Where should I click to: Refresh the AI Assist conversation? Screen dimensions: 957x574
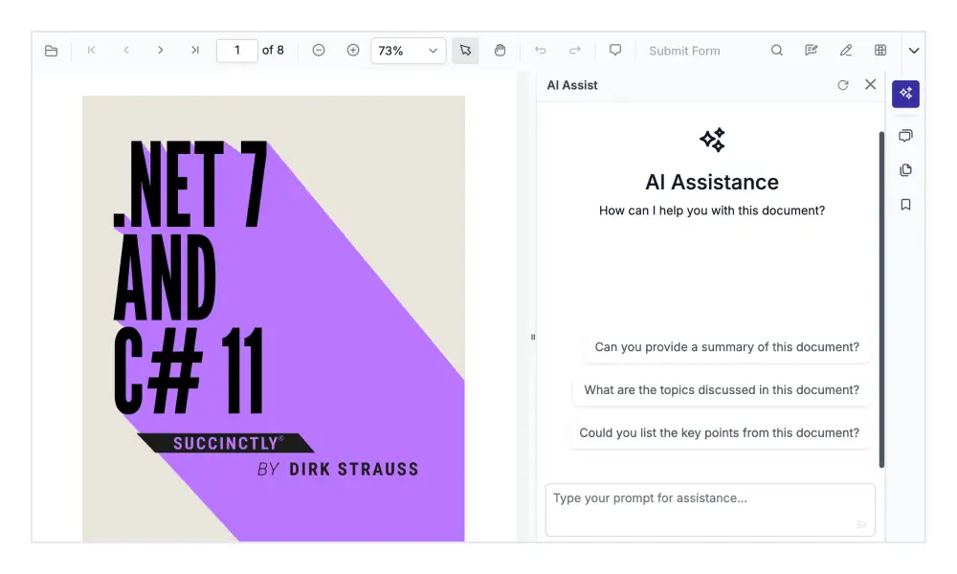point(843,84)
